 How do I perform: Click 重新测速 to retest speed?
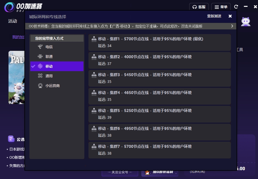click(x=214, y=16)
